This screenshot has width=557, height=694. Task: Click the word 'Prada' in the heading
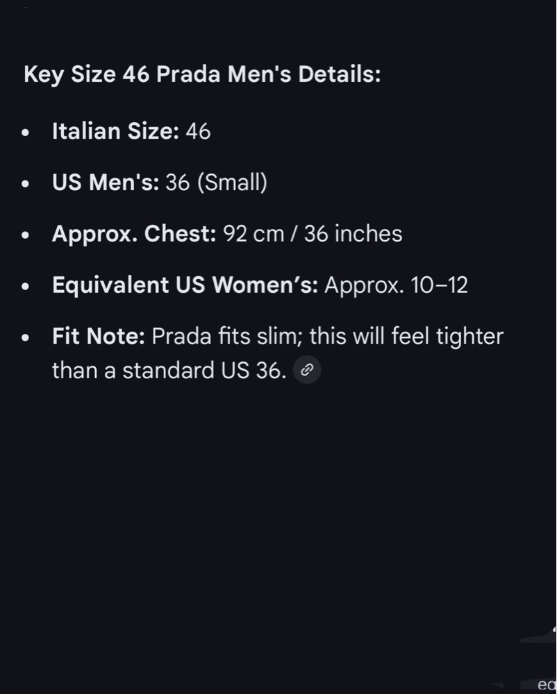(x=188, y=74)
